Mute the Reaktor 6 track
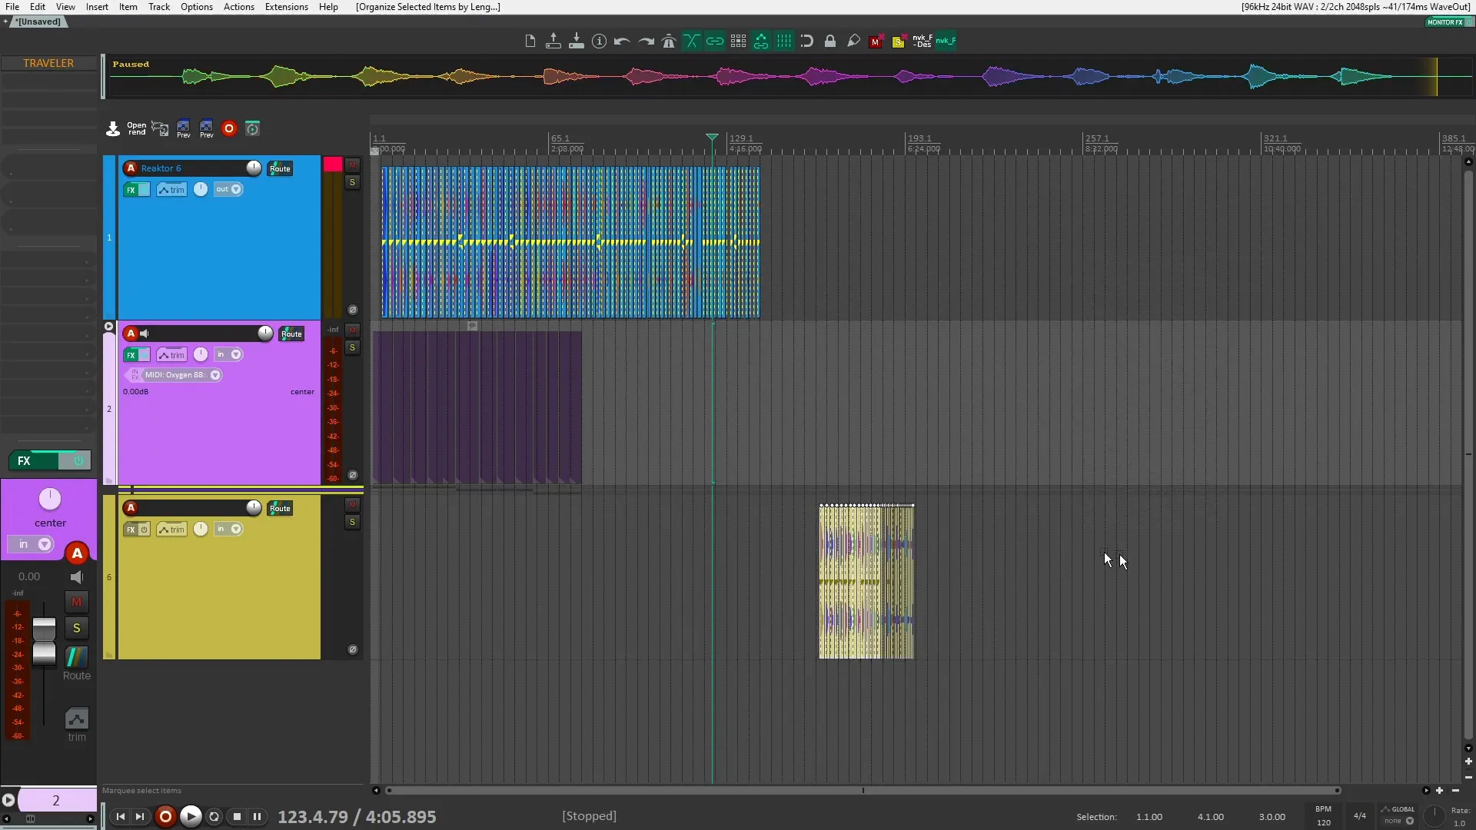This screenshot has height=830, width=1476. coord(352,165)
